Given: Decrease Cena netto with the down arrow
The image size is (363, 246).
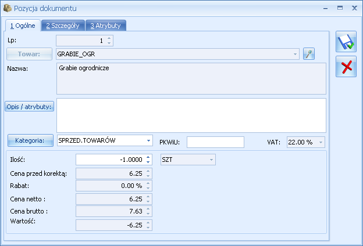Looking at the screenshot, I should click(148, 202).
